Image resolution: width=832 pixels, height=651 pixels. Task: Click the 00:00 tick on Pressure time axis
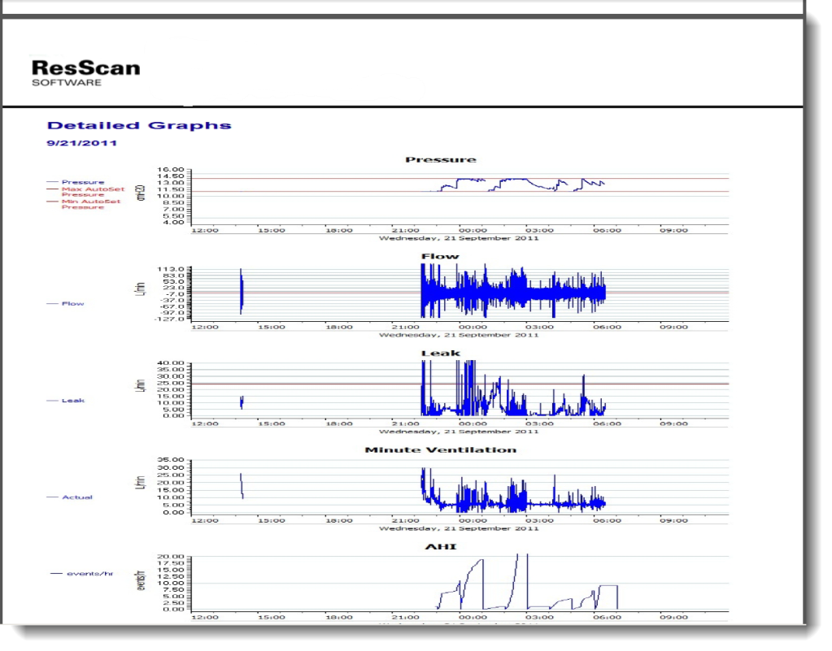click(473, 230)
